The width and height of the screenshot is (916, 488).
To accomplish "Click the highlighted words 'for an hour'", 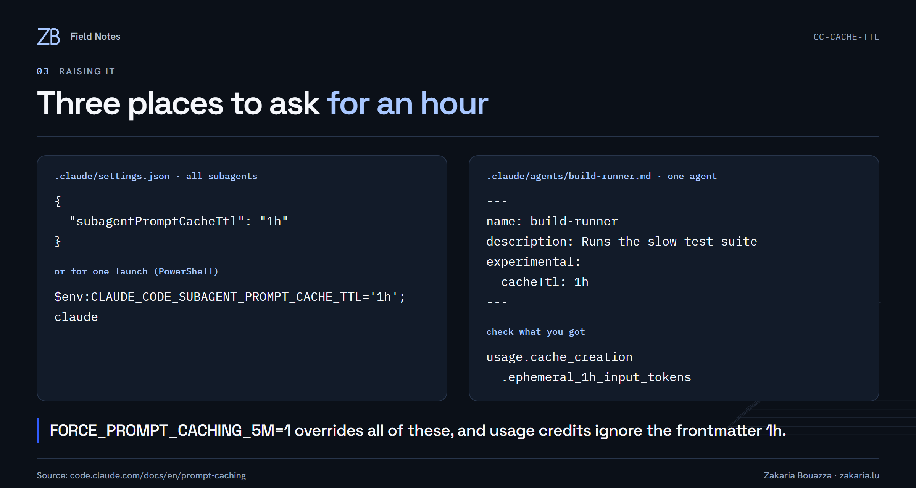I will pyautogui.click(x=408, y=103).
